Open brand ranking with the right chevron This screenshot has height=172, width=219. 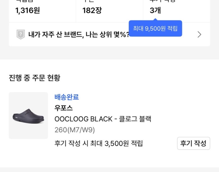[199, 35]
